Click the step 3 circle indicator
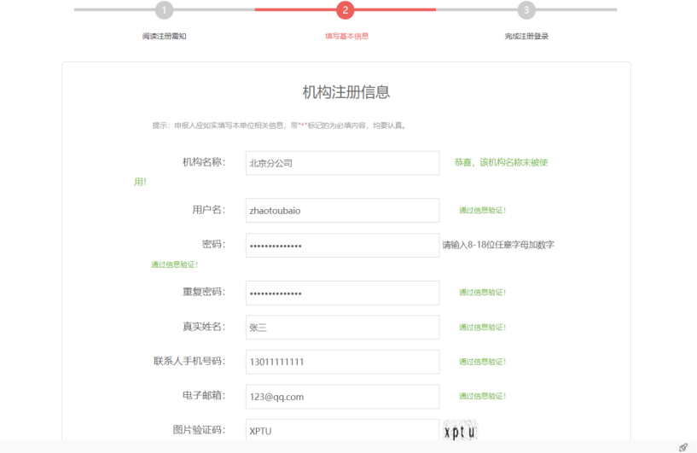 pyautogui.click(x=526, y=10)
